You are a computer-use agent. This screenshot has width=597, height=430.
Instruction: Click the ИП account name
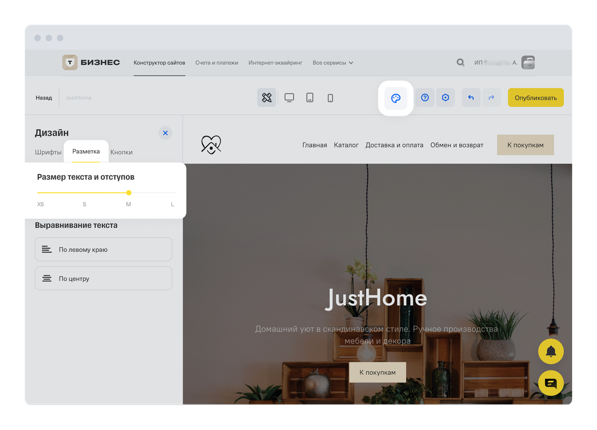pos(496,63)
